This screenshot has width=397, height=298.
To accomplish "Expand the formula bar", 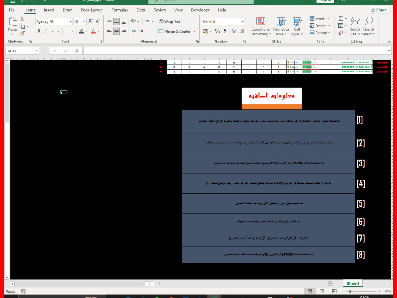I will tap(389, 51).
